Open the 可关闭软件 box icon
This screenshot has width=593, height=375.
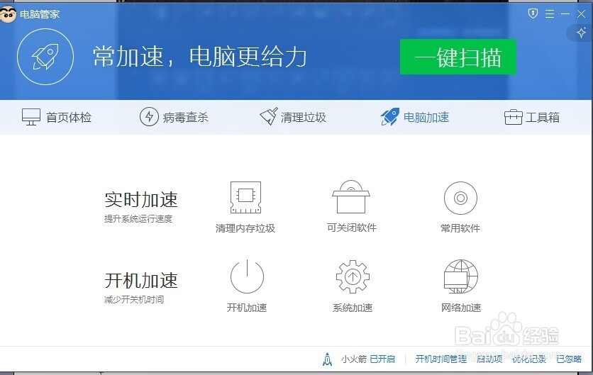pos(351,197)
